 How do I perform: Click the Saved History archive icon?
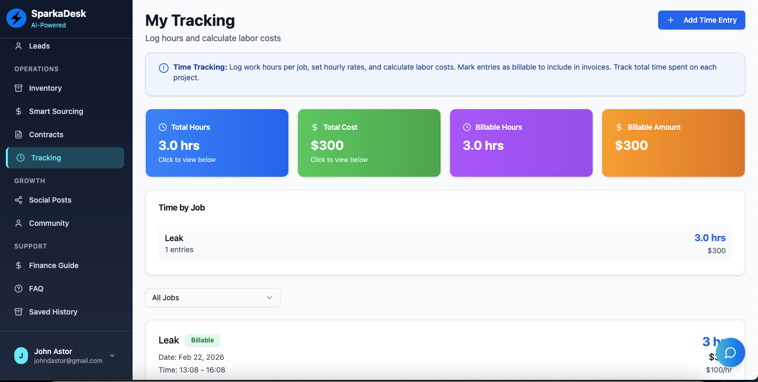pyautogui.click(x=18, y=312)
